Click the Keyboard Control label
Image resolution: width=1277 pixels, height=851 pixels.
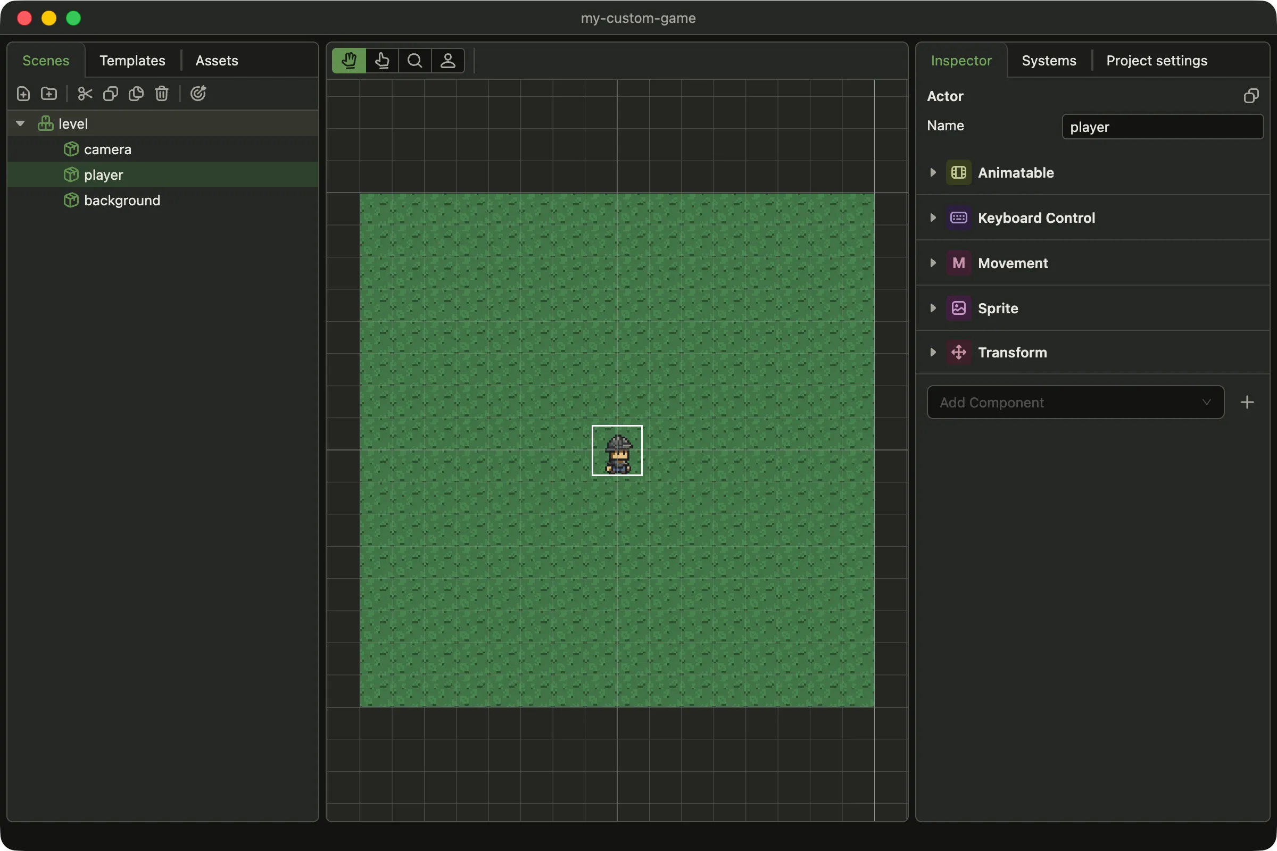[x=1036, y=218]
